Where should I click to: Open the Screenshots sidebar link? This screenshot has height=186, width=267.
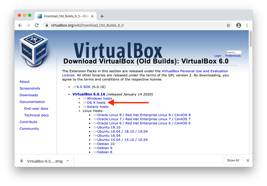(30, 88)
